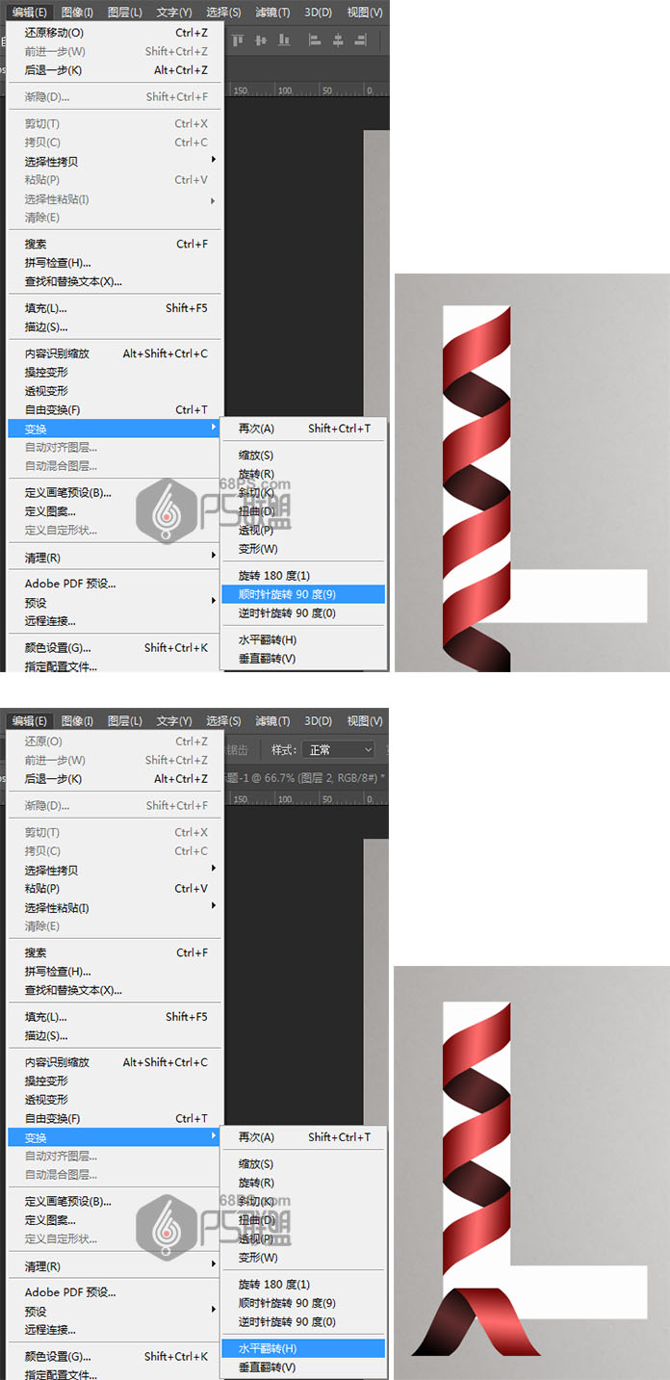Expand 变换 submenu arrow in upper screenshot
This screenshot has width=670, height=1380.
tap(213, 429)
